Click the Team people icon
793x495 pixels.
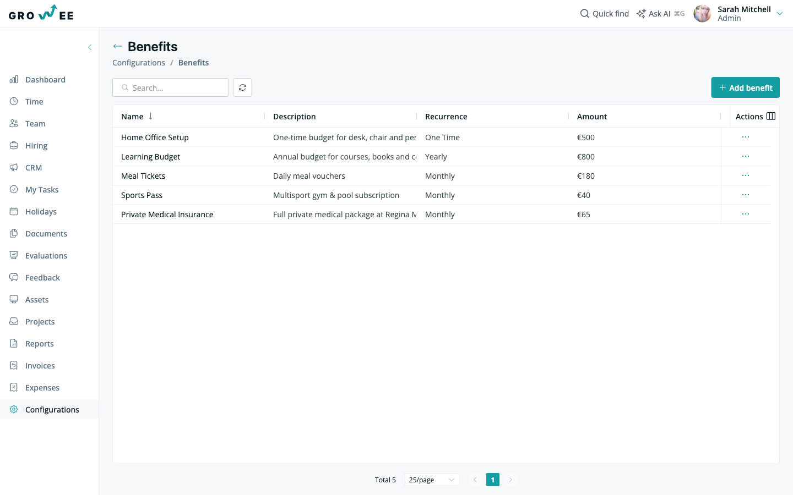click(x=14, y=124)
